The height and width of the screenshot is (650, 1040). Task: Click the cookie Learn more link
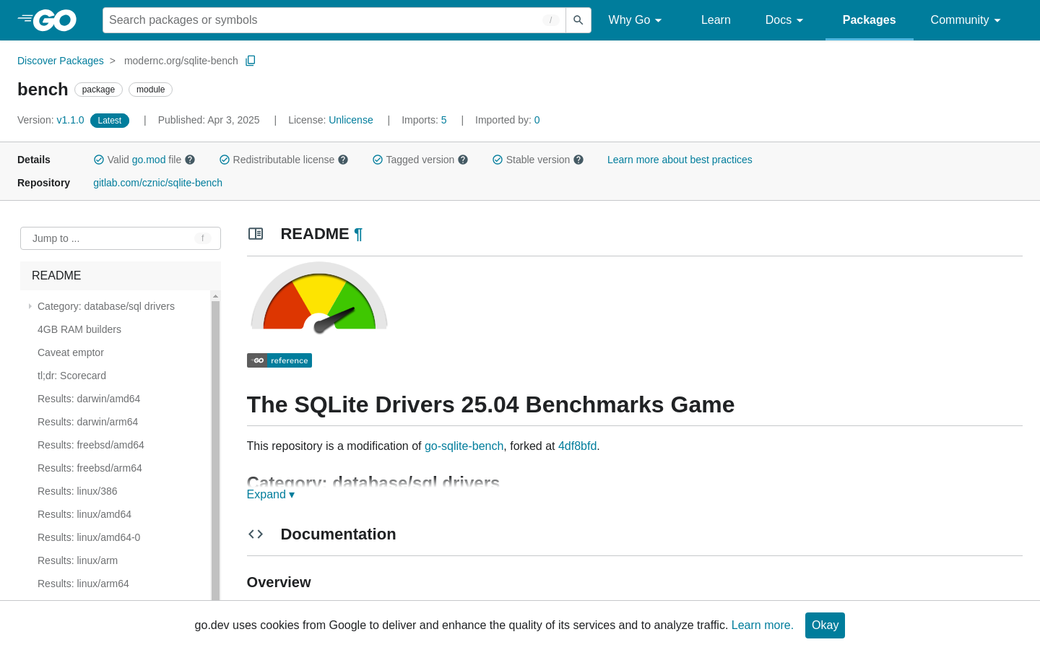click(x=762, y=625)
